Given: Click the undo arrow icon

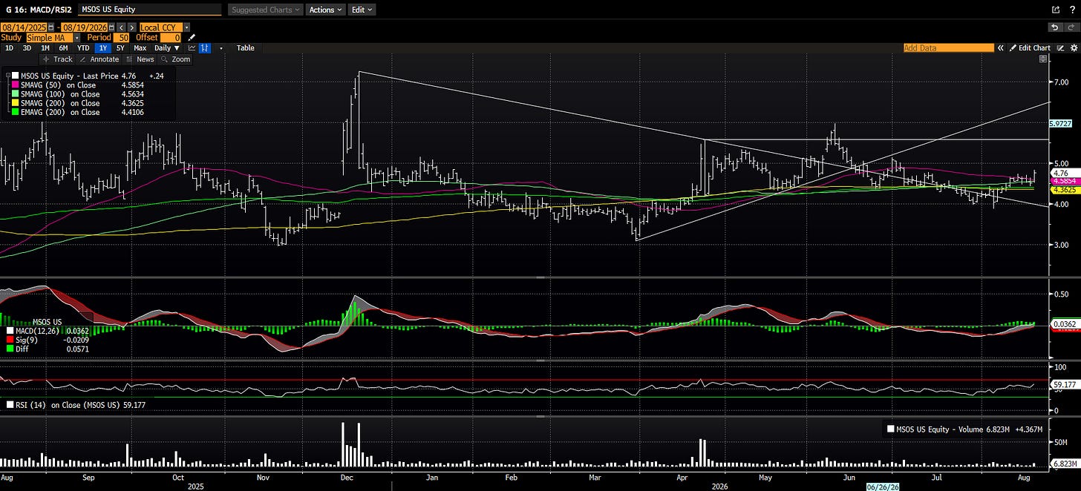Looking at the screenshot, I should [x=1056, y=27].
